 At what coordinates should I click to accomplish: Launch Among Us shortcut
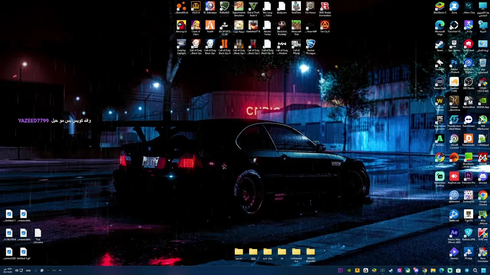[x=181, y=27]
